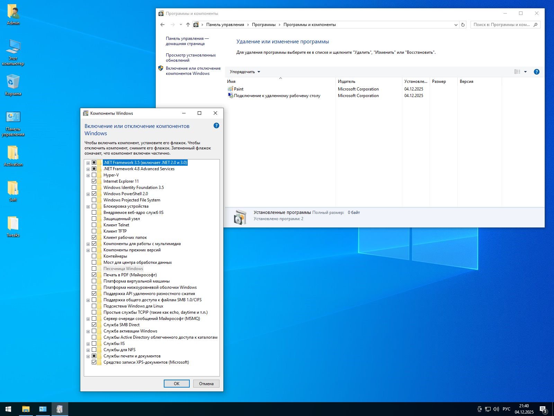Click the blue help icon in Programs toolbar

coord(536,72)
